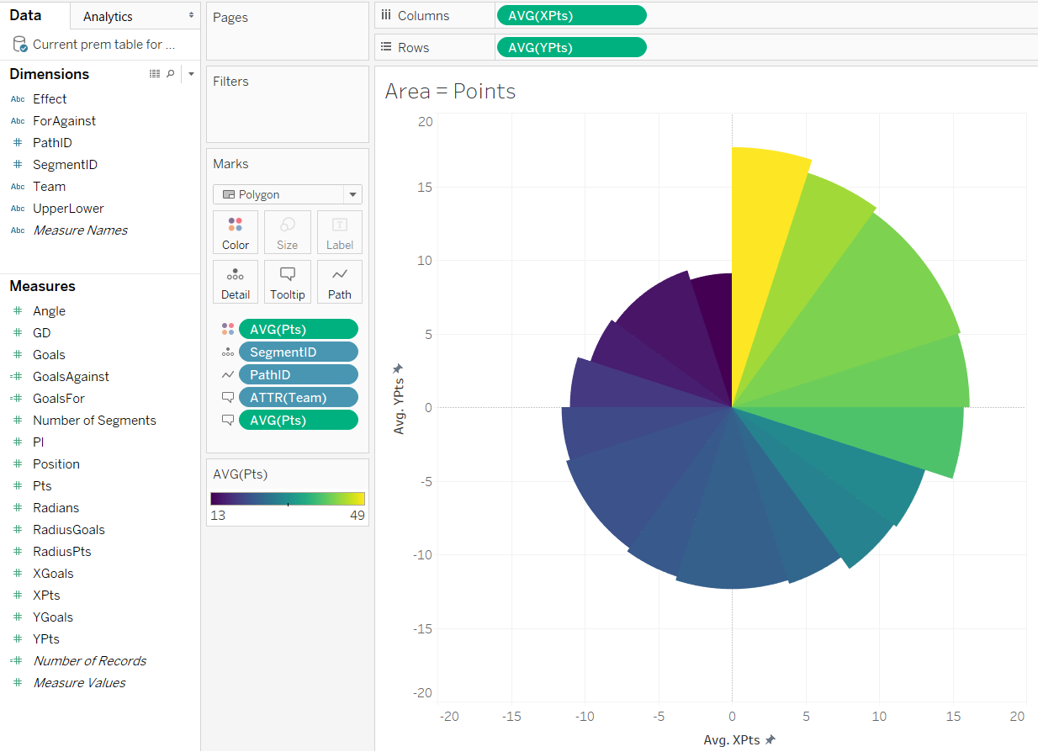1038x752 pixels.
Task: Select the Angle measure
Action: click(49, 310)
